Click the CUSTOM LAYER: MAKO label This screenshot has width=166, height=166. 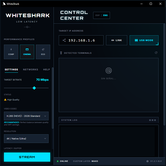[x=85, y=161]
